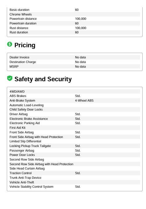Viewport: 146px width, 209px height.
Task: Select the Rust duration row
Action: [75, 32]
